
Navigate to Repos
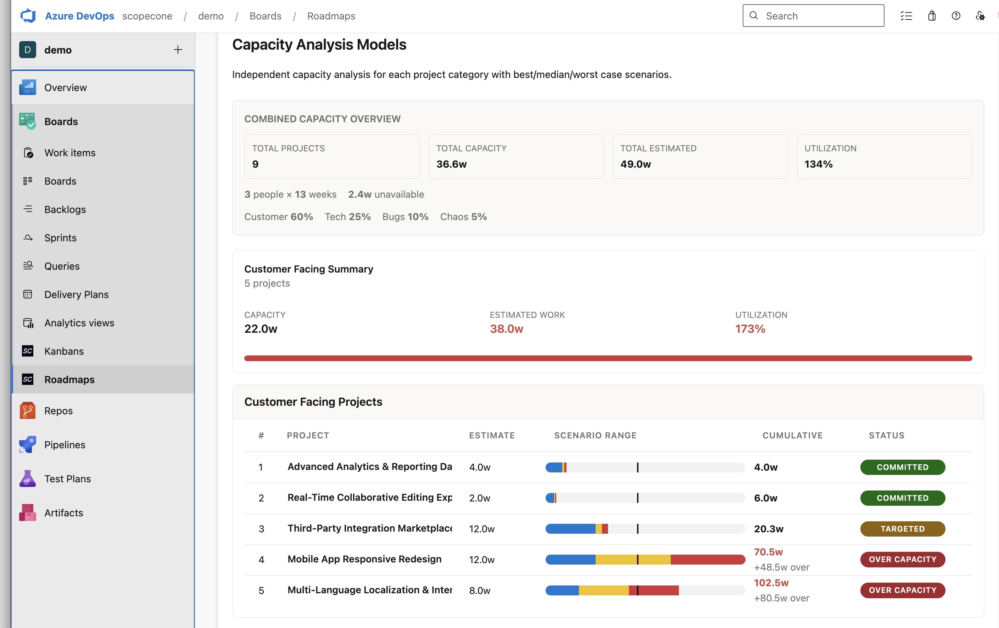pyautogui.click(x=58, y=410)
